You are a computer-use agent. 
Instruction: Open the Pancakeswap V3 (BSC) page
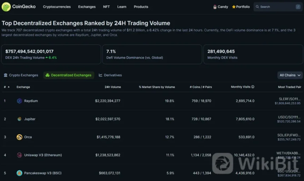43,173
